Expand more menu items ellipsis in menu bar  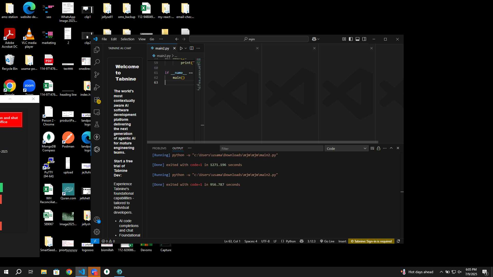click(x=161, y=39)
